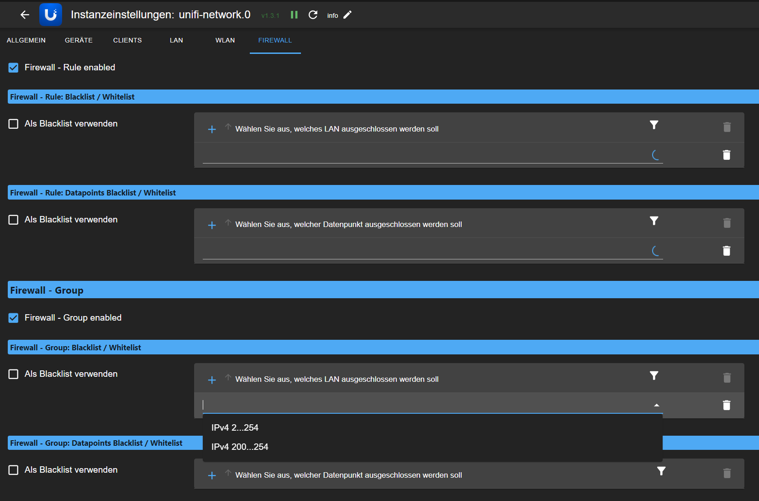Click the back arrow in the header
The image size is (759, 501).
click(x=25, y=15)
